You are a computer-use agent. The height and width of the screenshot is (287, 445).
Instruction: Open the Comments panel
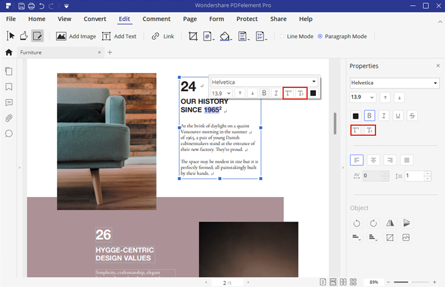coord(9,102)
